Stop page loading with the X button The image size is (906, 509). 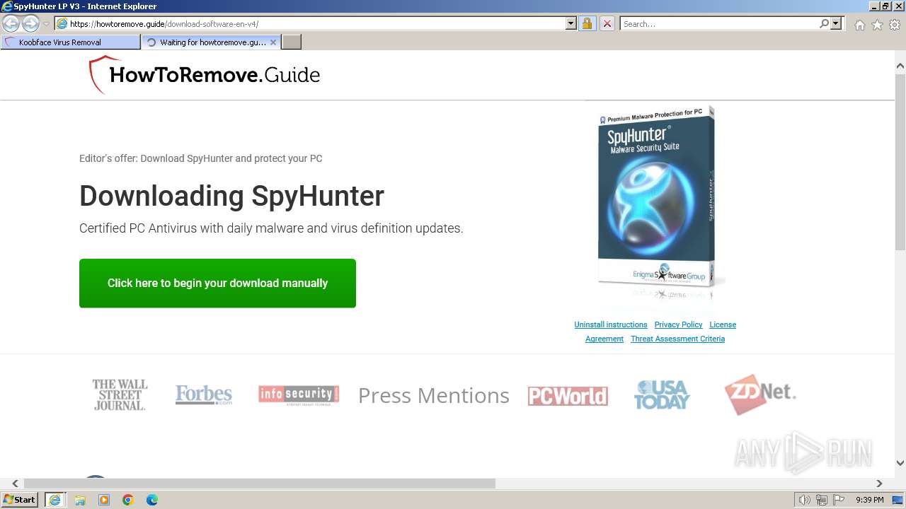coord(607,23)
